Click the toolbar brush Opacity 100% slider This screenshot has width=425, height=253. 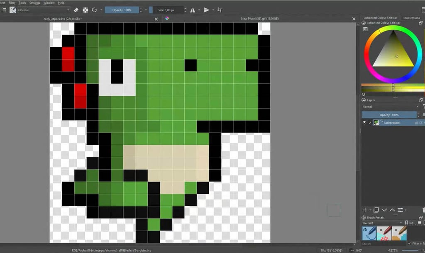coord(122,10)
